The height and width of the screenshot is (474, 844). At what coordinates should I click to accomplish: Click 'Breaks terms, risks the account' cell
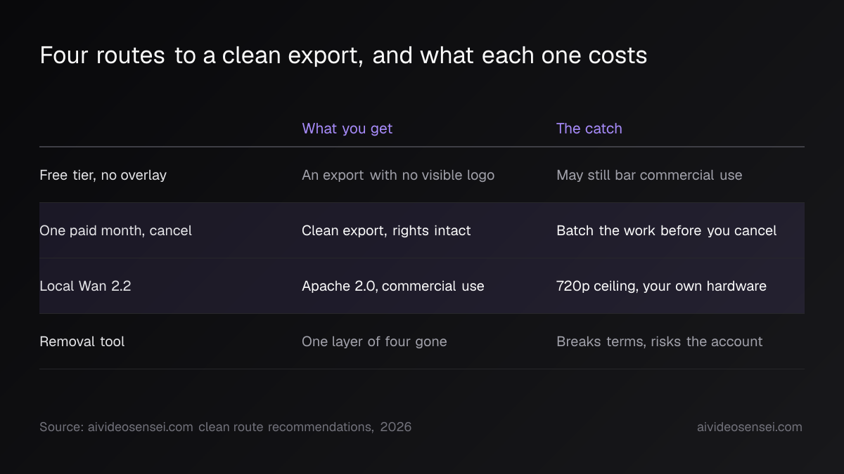[x=660, y=341]
